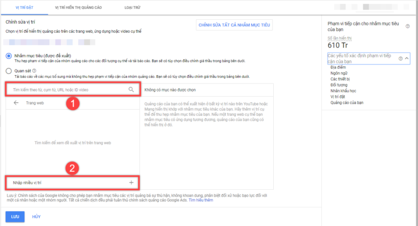Open the Tìm hiểu thêm link
This screenshot has height=226, width=418.
click(201, 200)
